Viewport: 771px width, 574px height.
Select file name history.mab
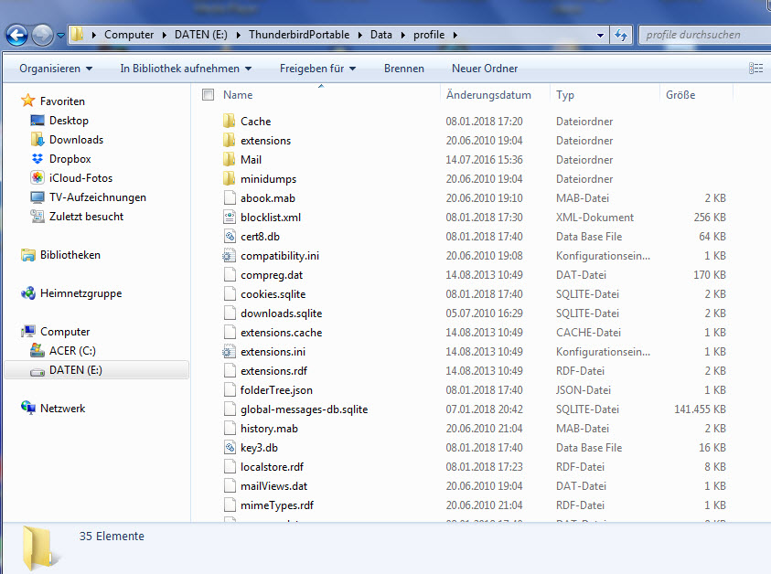click(x=269, y=429)
